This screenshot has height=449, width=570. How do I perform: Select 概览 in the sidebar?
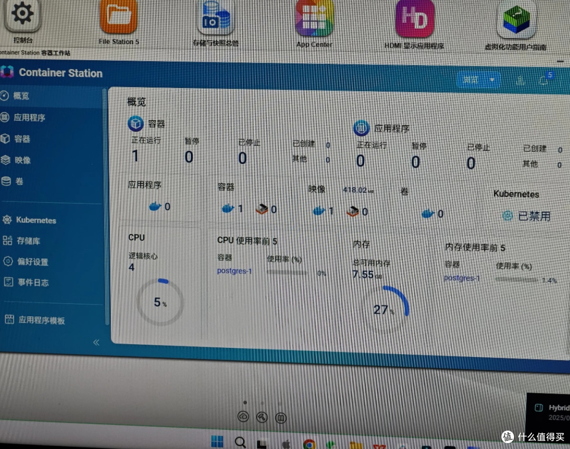51,96
